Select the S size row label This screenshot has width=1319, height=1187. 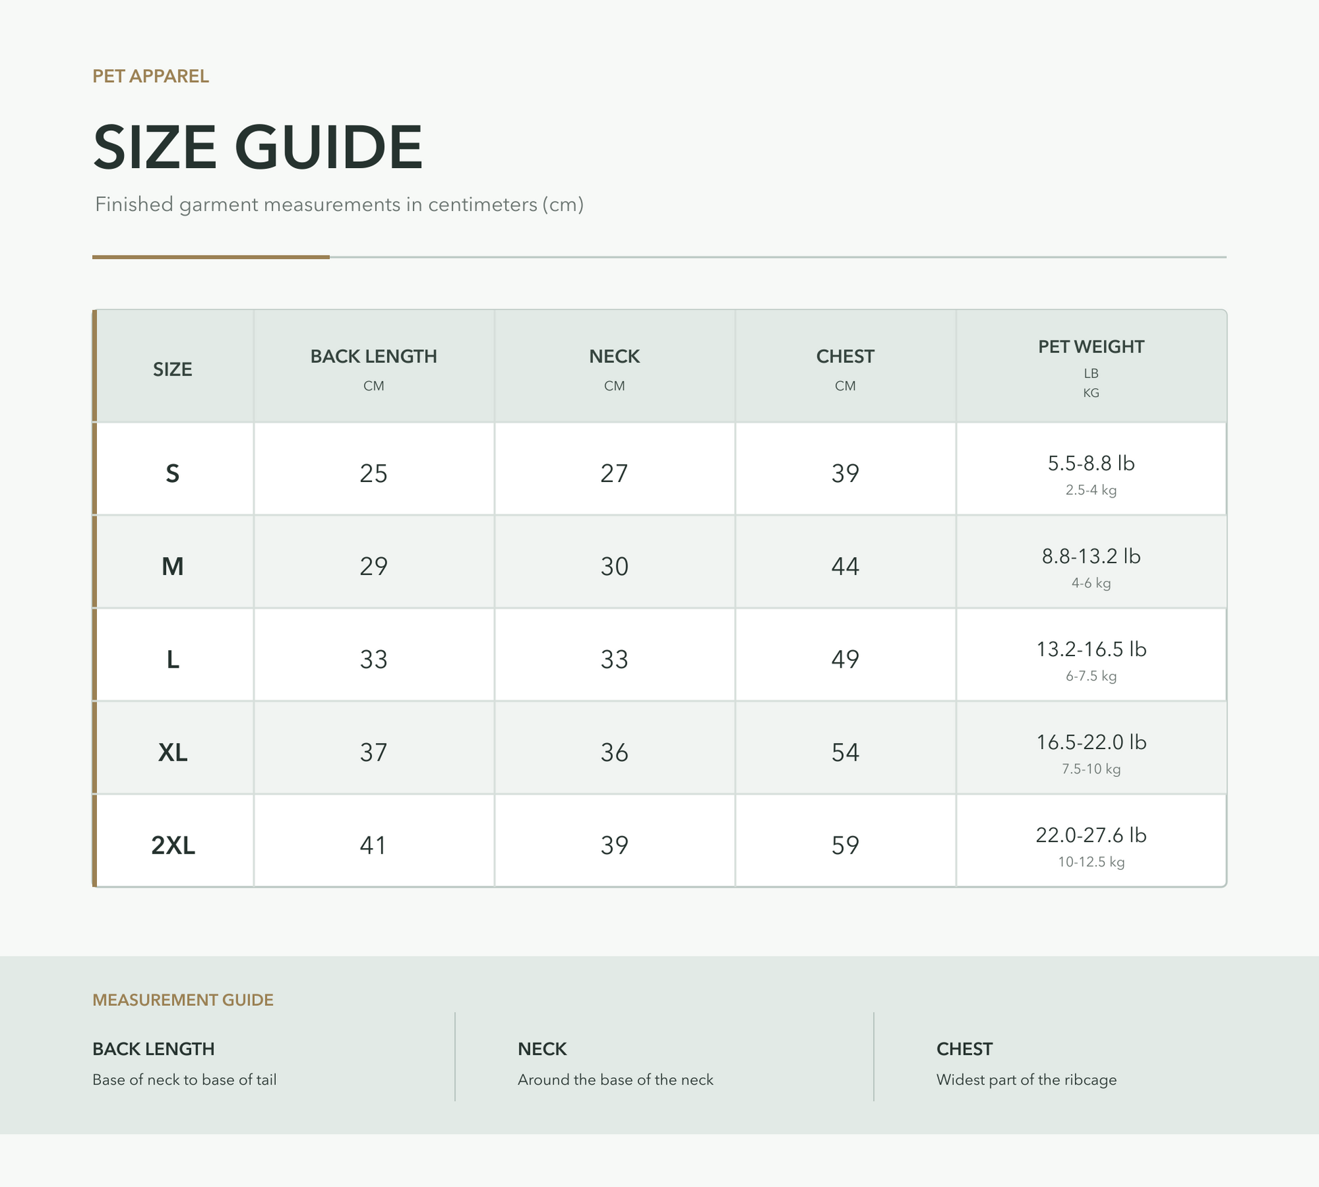pyautogui.click(x=173, y=472)
